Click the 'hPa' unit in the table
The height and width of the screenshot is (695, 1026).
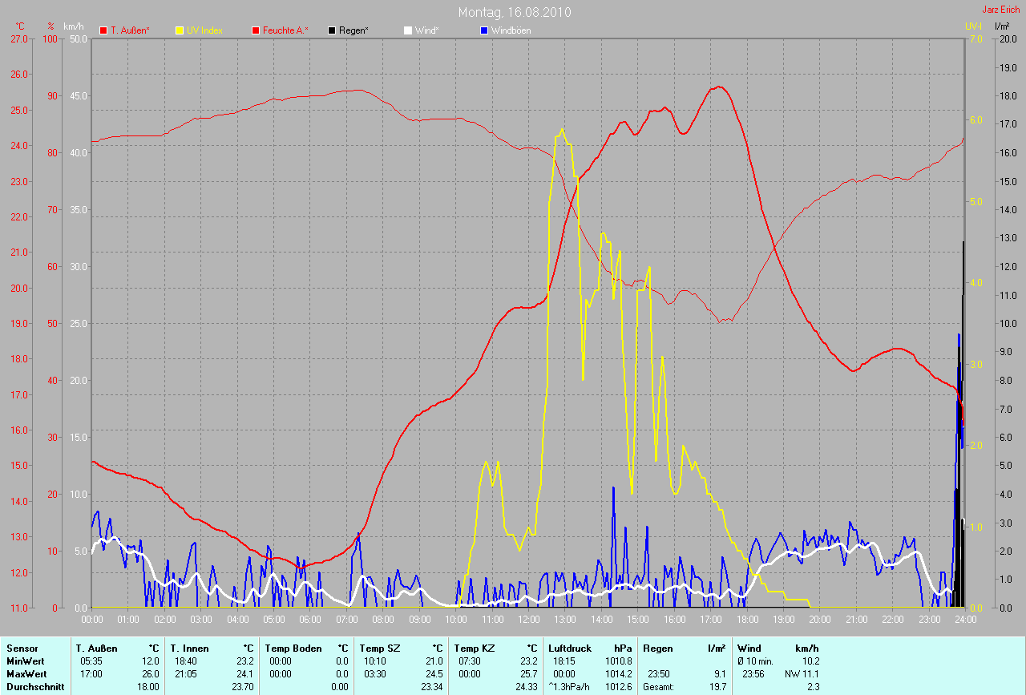pyautogui.click(x=623, y=648)
